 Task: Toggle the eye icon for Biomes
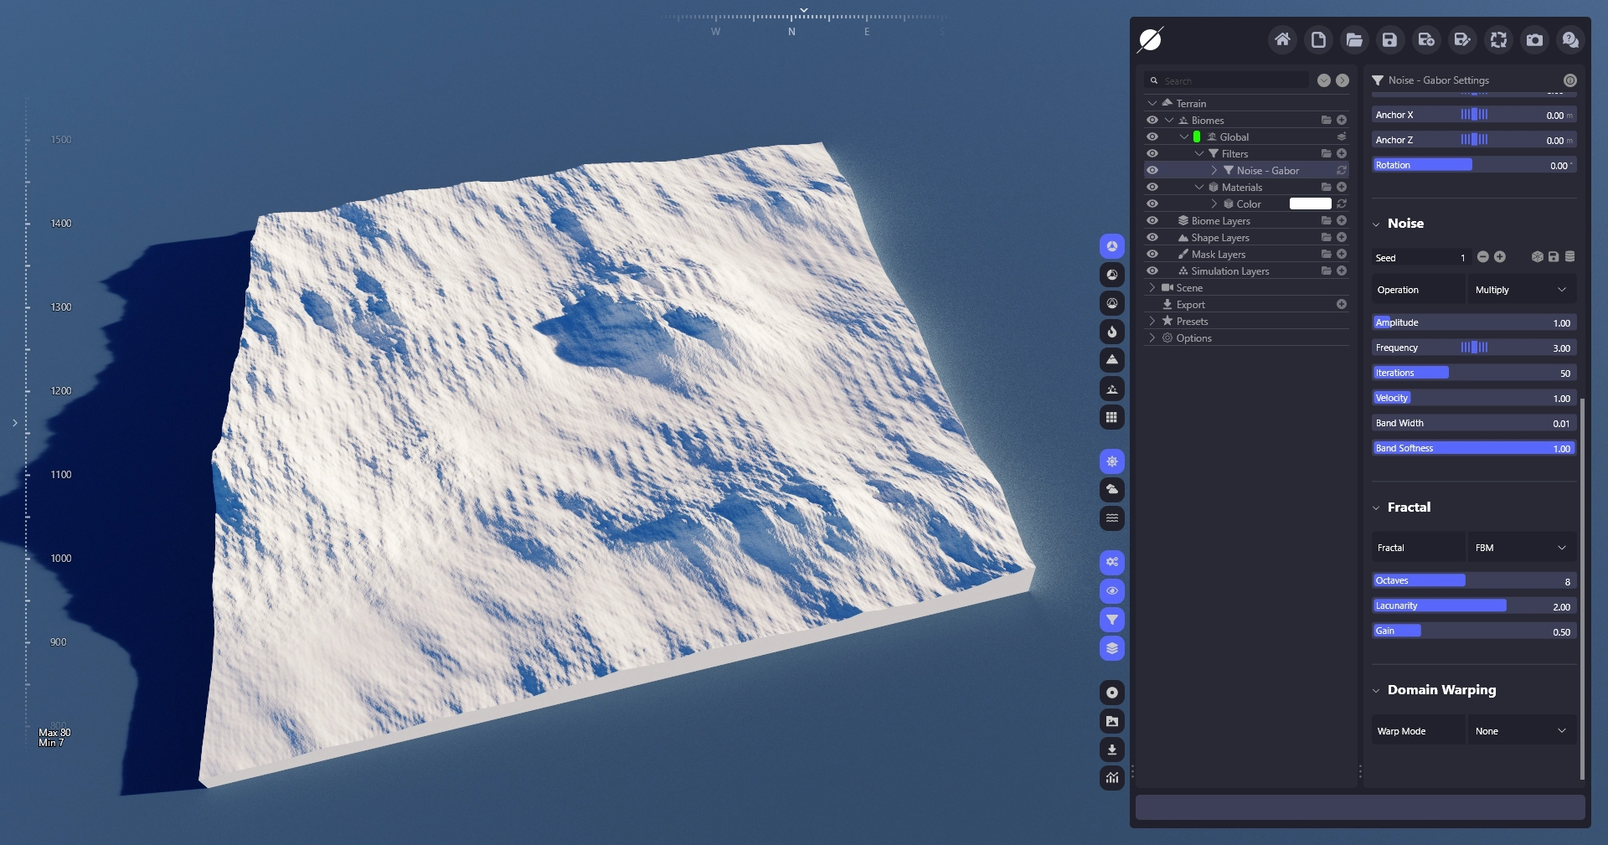1152,120
